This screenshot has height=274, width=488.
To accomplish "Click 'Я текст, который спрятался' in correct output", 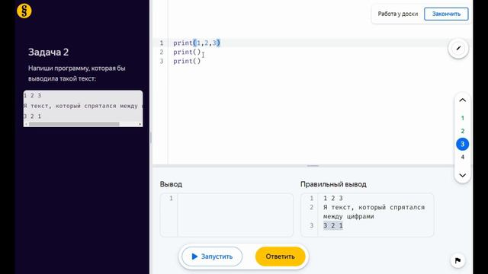I will tap(374, 207).
